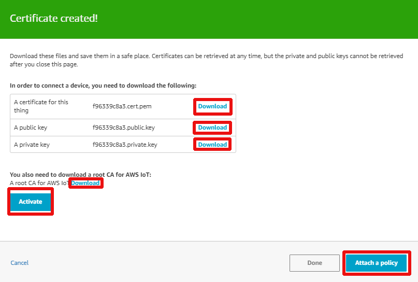Click the Done button
The width and height of the screenshot is (418, 282).
coord(314,263)
